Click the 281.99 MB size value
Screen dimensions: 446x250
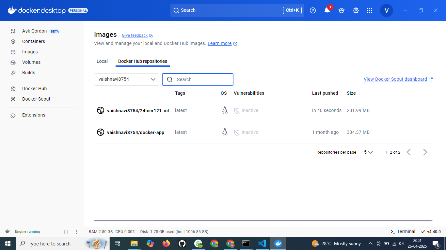[358, 111]
